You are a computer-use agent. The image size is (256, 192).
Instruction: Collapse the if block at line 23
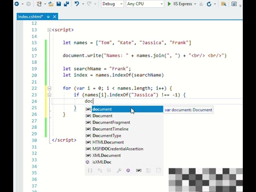[49, 95]
